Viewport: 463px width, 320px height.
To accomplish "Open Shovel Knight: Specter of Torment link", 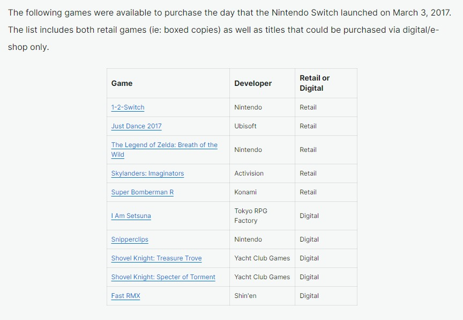I will point(163,277).
